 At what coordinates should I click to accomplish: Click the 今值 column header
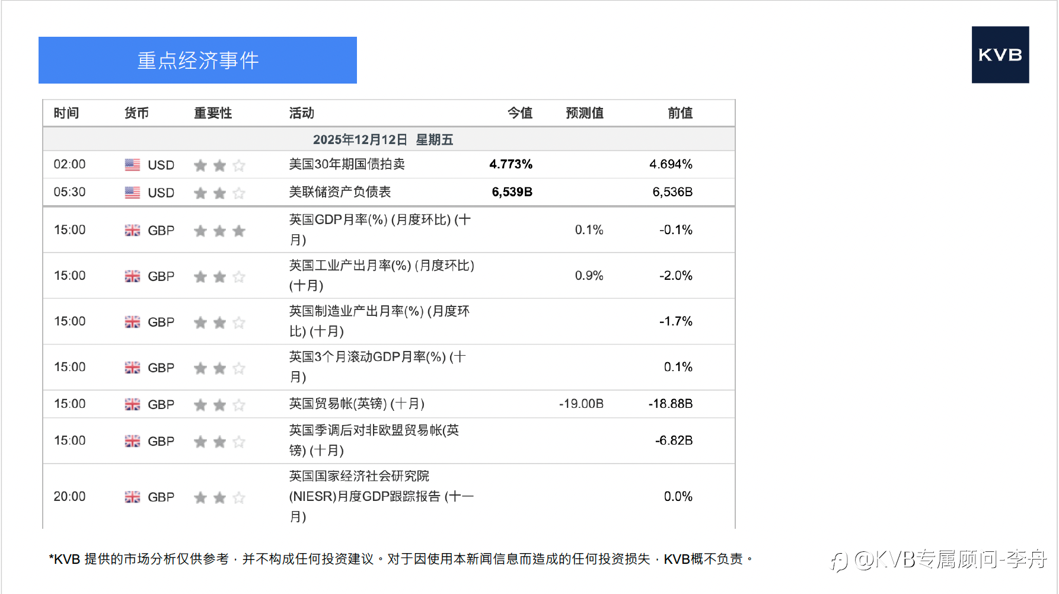[x=519, y=113]
